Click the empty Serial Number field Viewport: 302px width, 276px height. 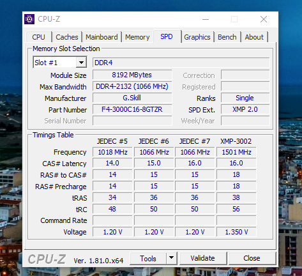[132, 121]
